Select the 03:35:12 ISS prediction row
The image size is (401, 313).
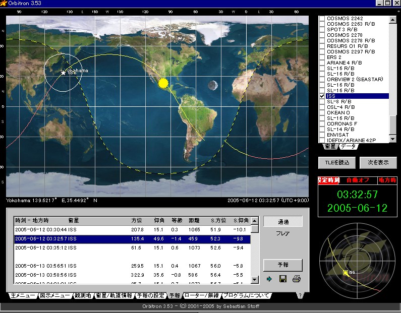[132, 248]
